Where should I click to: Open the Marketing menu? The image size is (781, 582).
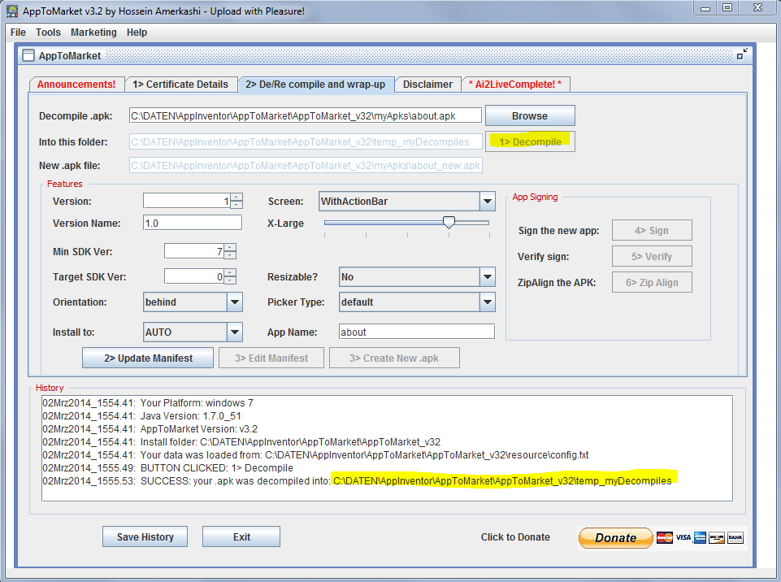(x=93, y=33)
